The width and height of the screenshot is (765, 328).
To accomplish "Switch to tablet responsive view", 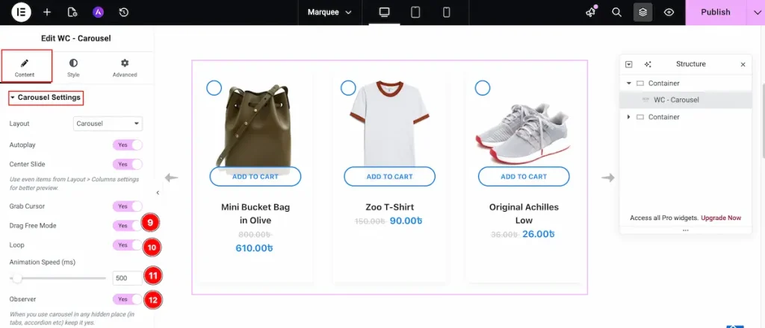I will tap(415, 12).
